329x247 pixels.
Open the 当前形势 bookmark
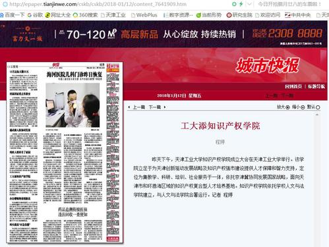(209, 15)
